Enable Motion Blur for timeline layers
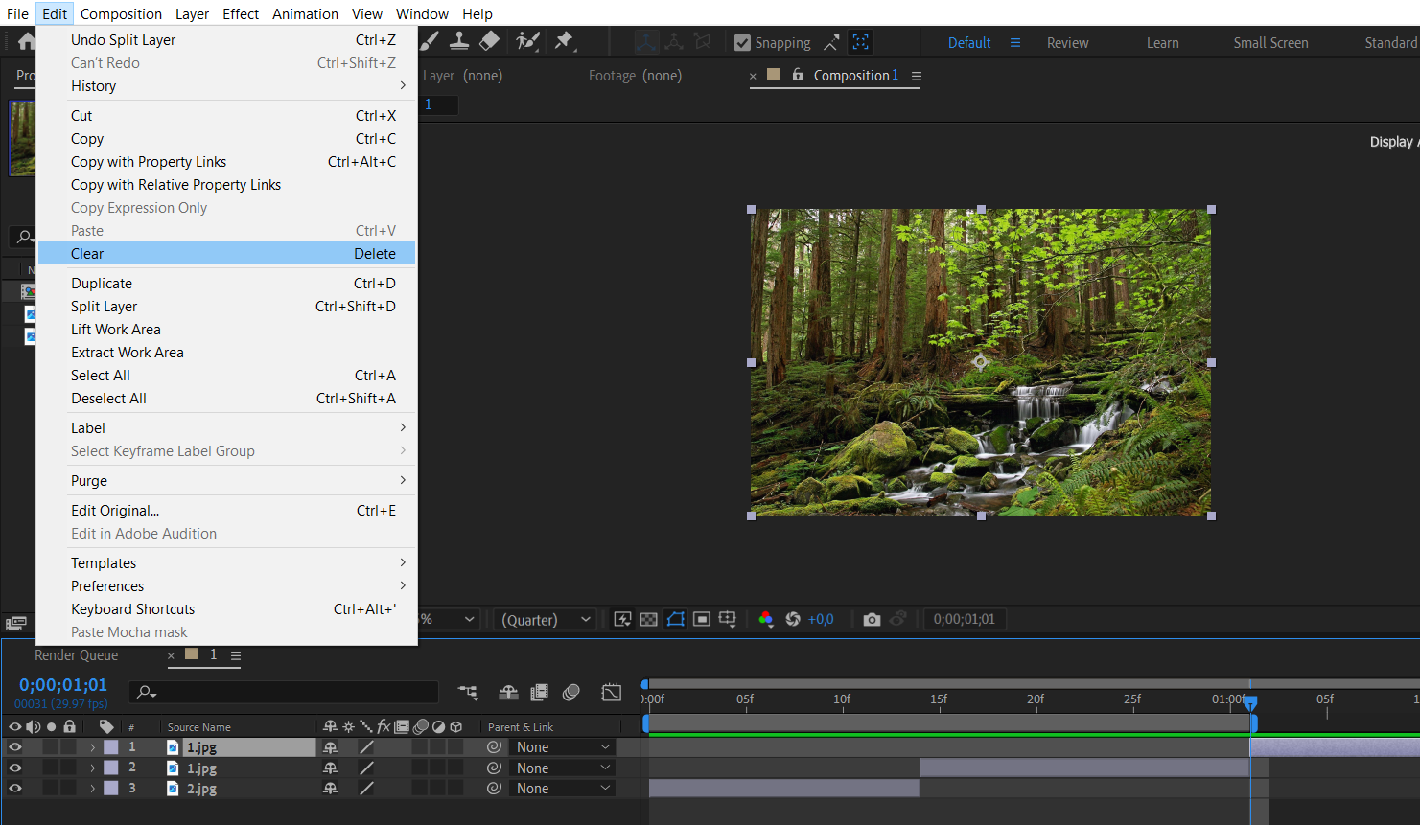Image resolution: width=1420 pixels, height=825 pixels. (x=571, y=692)
